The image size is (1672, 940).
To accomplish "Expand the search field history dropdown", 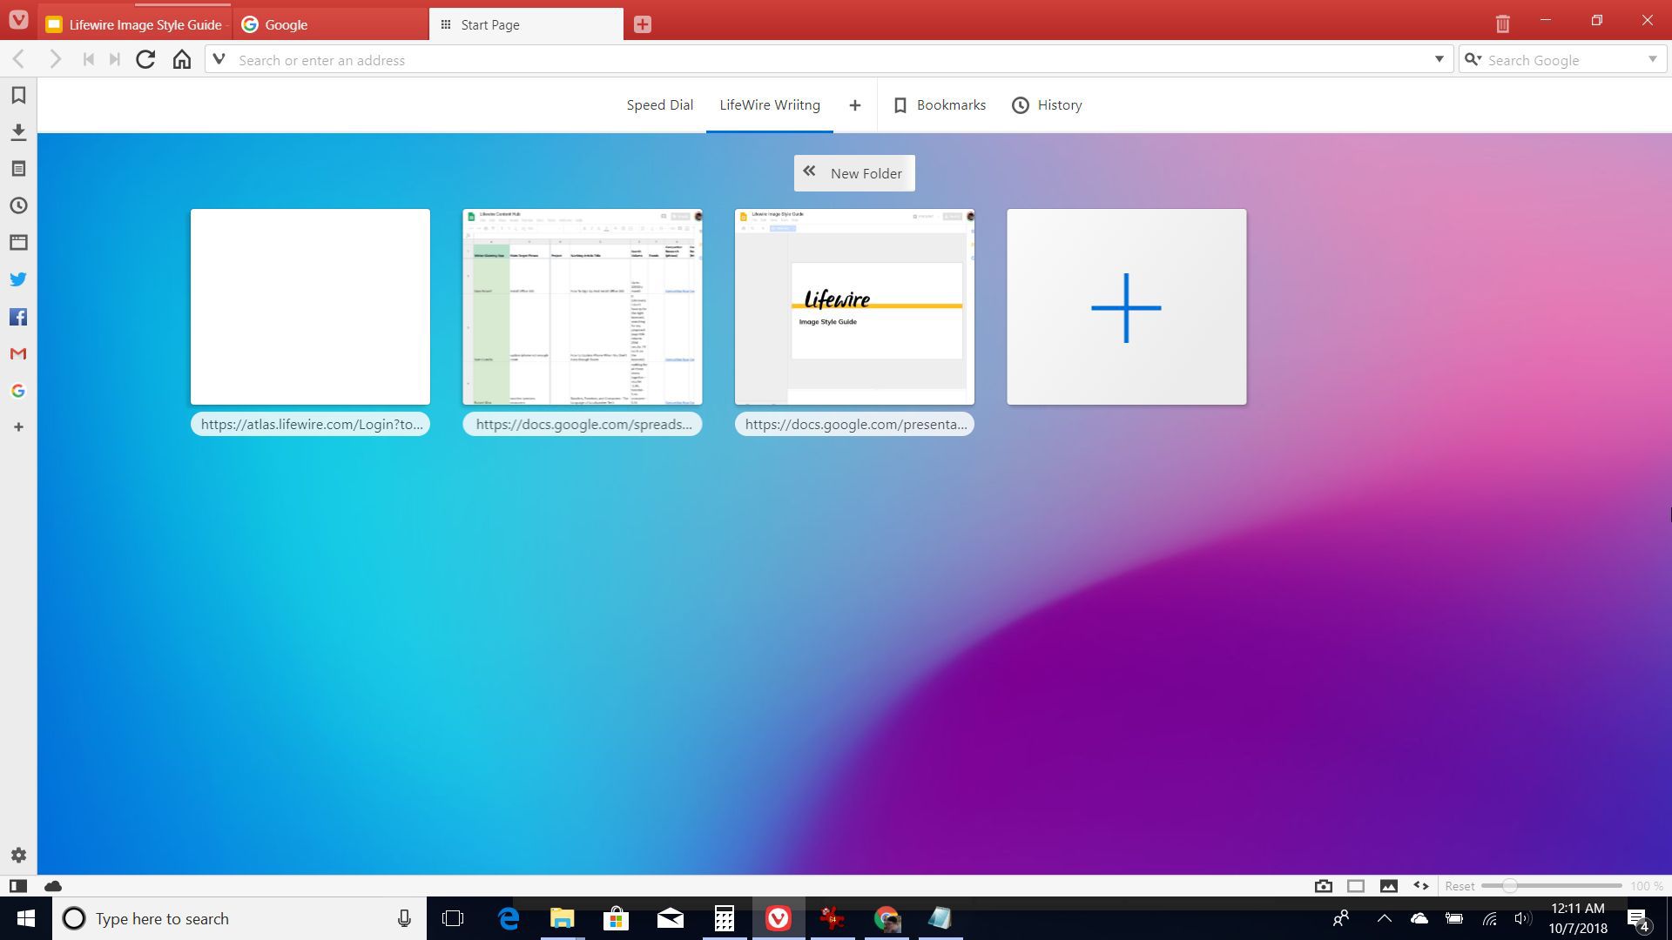I will [1652, 59].
